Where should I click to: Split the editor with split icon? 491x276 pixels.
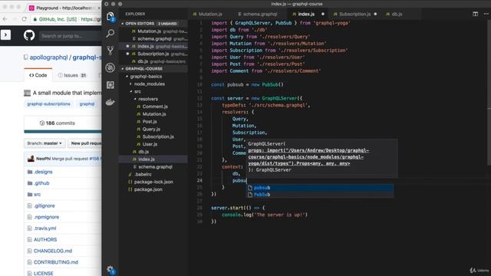tap(475, 14)
